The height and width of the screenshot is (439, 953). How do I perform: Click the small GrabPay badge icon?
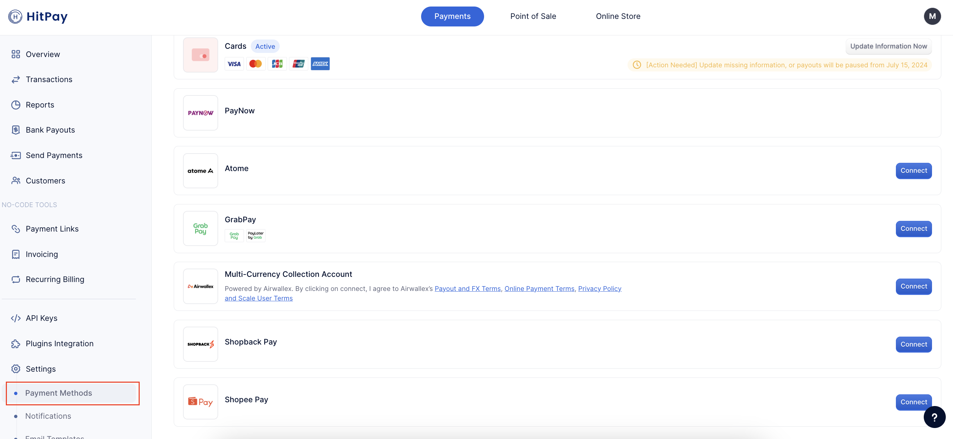pyautogui.click(x=234, y=235)
